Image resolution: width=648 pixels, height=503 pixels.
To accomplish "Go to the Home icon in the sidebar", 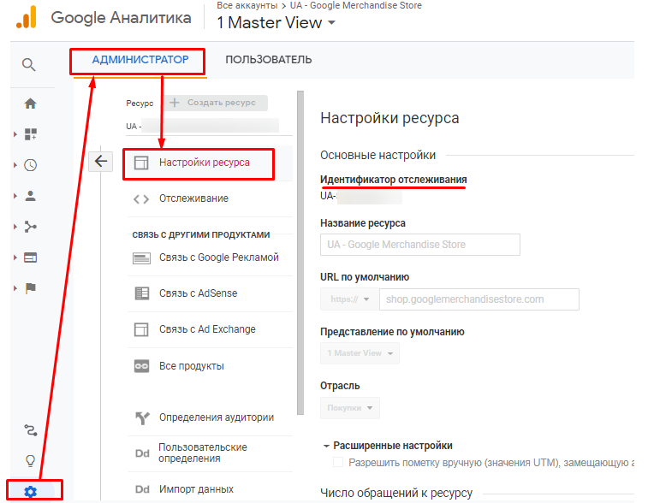I will 30,104.
